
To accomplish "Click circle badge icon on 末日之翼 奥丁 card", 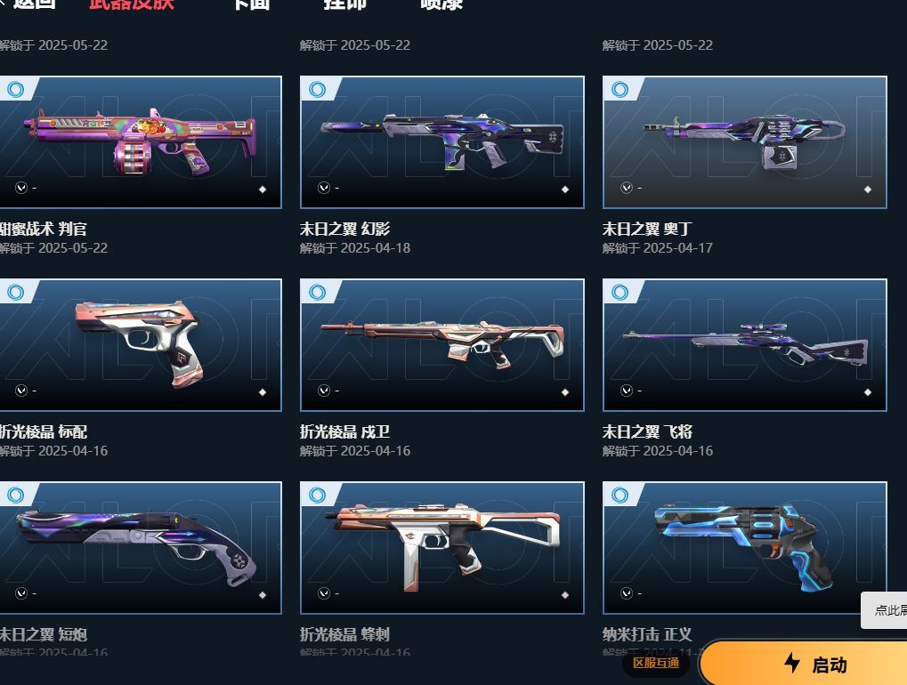I will click(620, 90).
